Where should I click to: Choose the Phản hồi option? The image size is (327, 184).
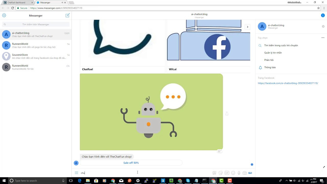click(x=269, y=60)
